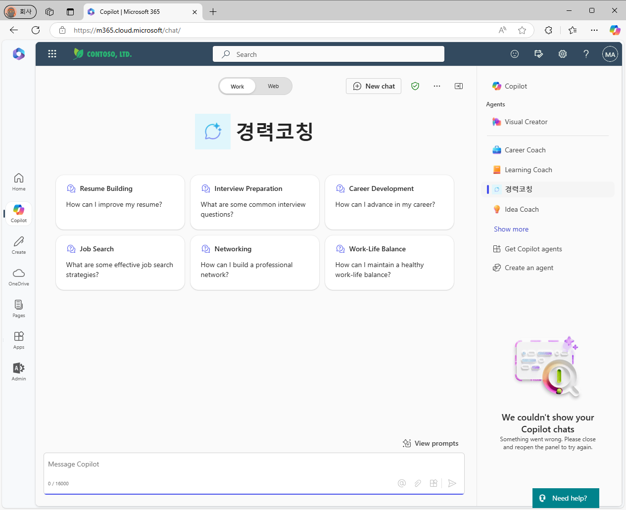Select the 경력코칭 agent in side panel
Screen dimensions: 626x510
[x=548, y=189]
